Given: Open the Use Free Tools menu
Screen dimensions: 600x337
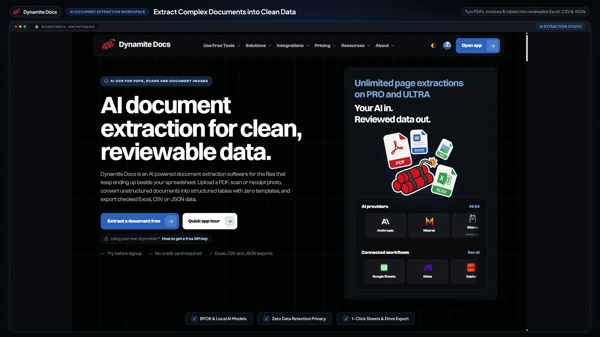Looking at the screenshot, I should tap(222, 46).
